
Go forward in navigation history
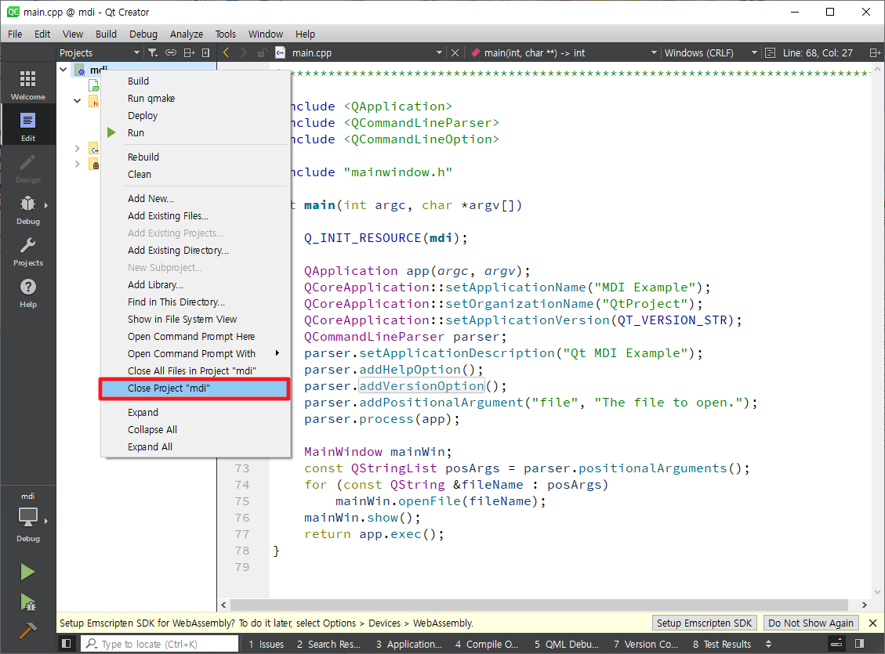[x=244, y=52]
